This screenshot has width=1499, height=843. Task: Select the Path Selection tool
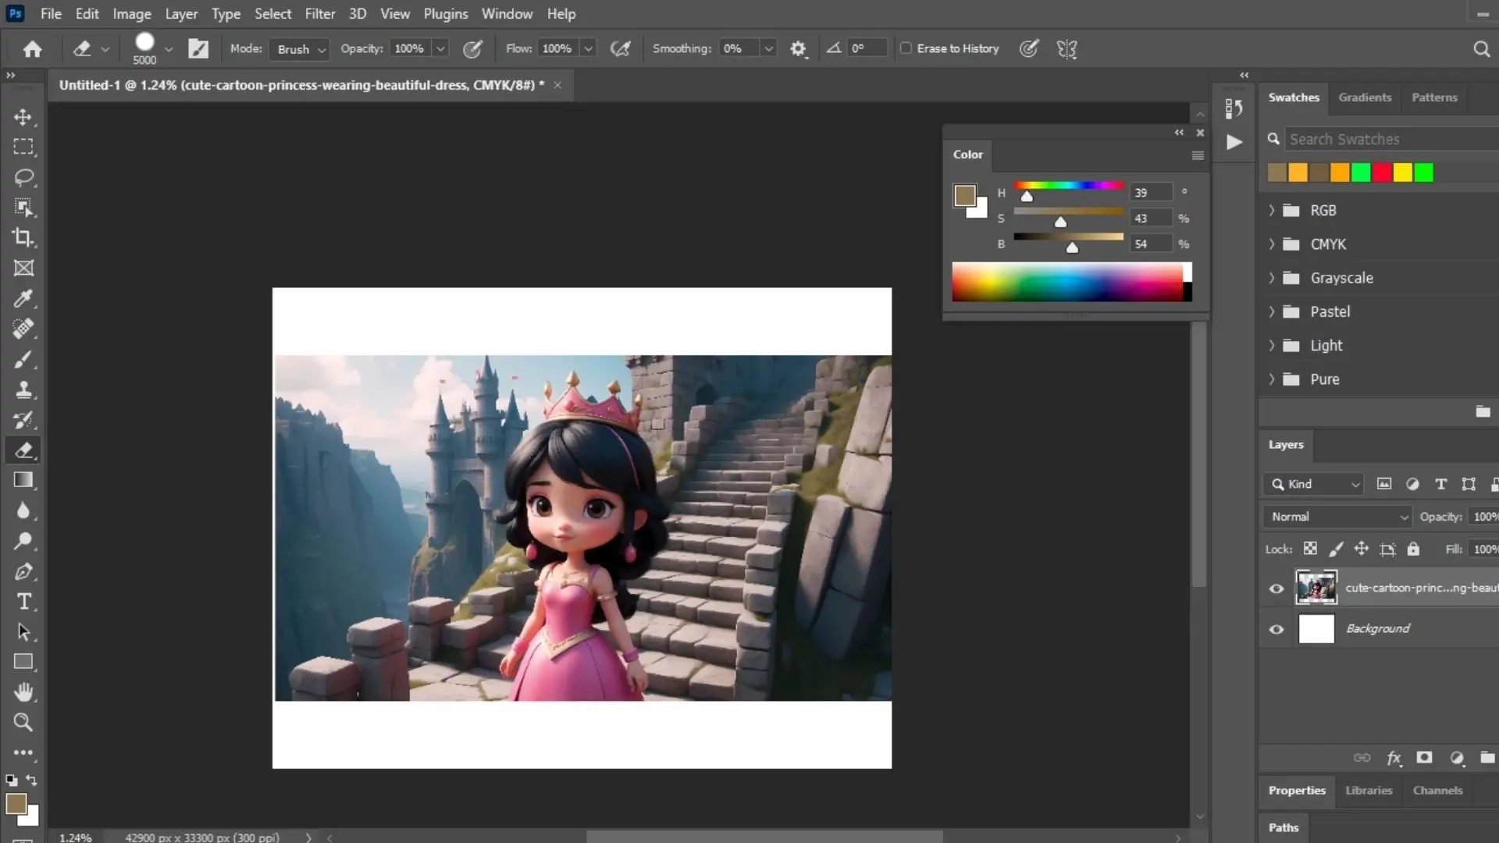coord(23,631)
